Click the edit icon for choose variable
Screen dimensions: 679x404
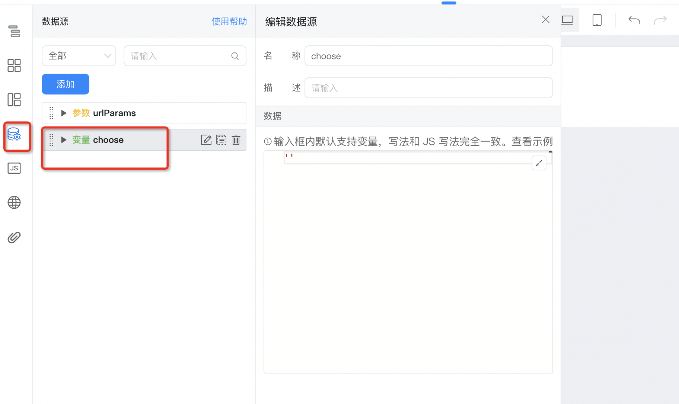point(206,140)
